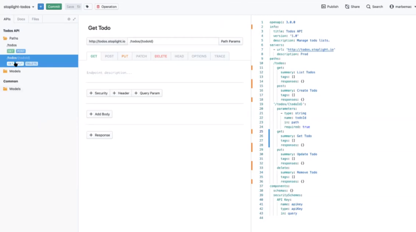Viewport: 416px width, 232px height.
Task: Add a Query Param
Action: point(147,93)
